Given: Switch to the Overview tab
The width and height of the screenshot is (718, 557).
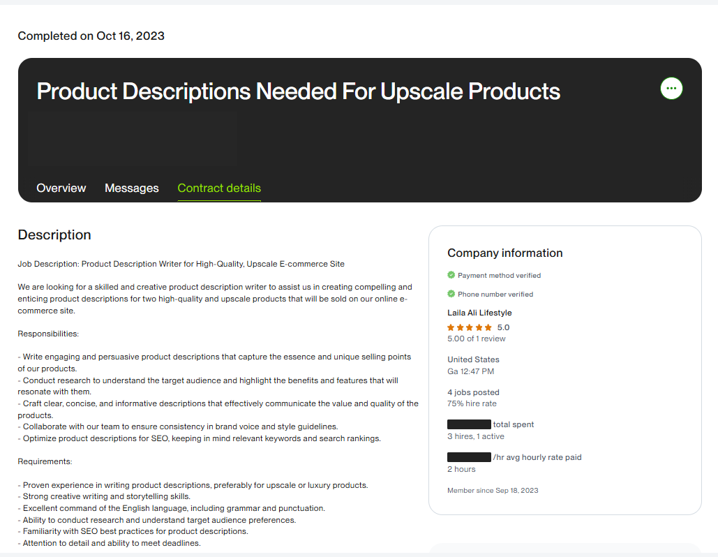Looking at the screenshot, I should coord(61,188).
